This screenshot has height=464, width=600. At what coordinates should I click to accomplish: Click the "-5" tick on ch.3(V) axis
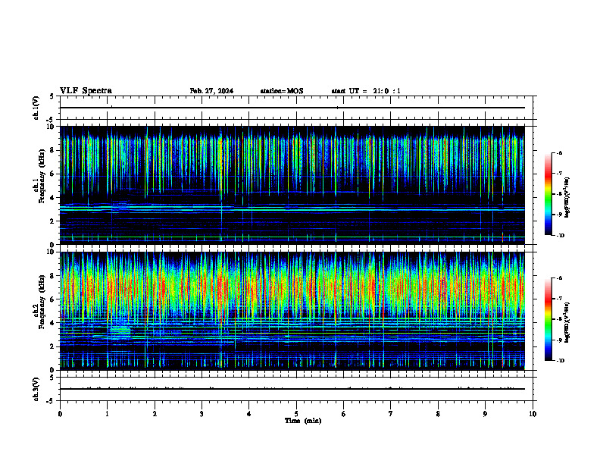click(x=51, y=401)
